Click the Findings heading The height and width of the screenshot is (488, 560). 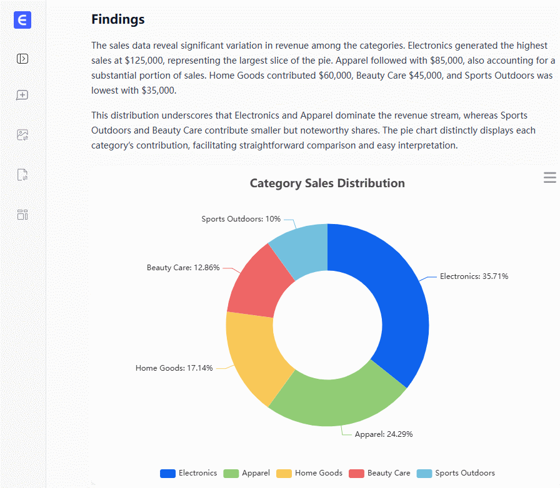[118, 19]
